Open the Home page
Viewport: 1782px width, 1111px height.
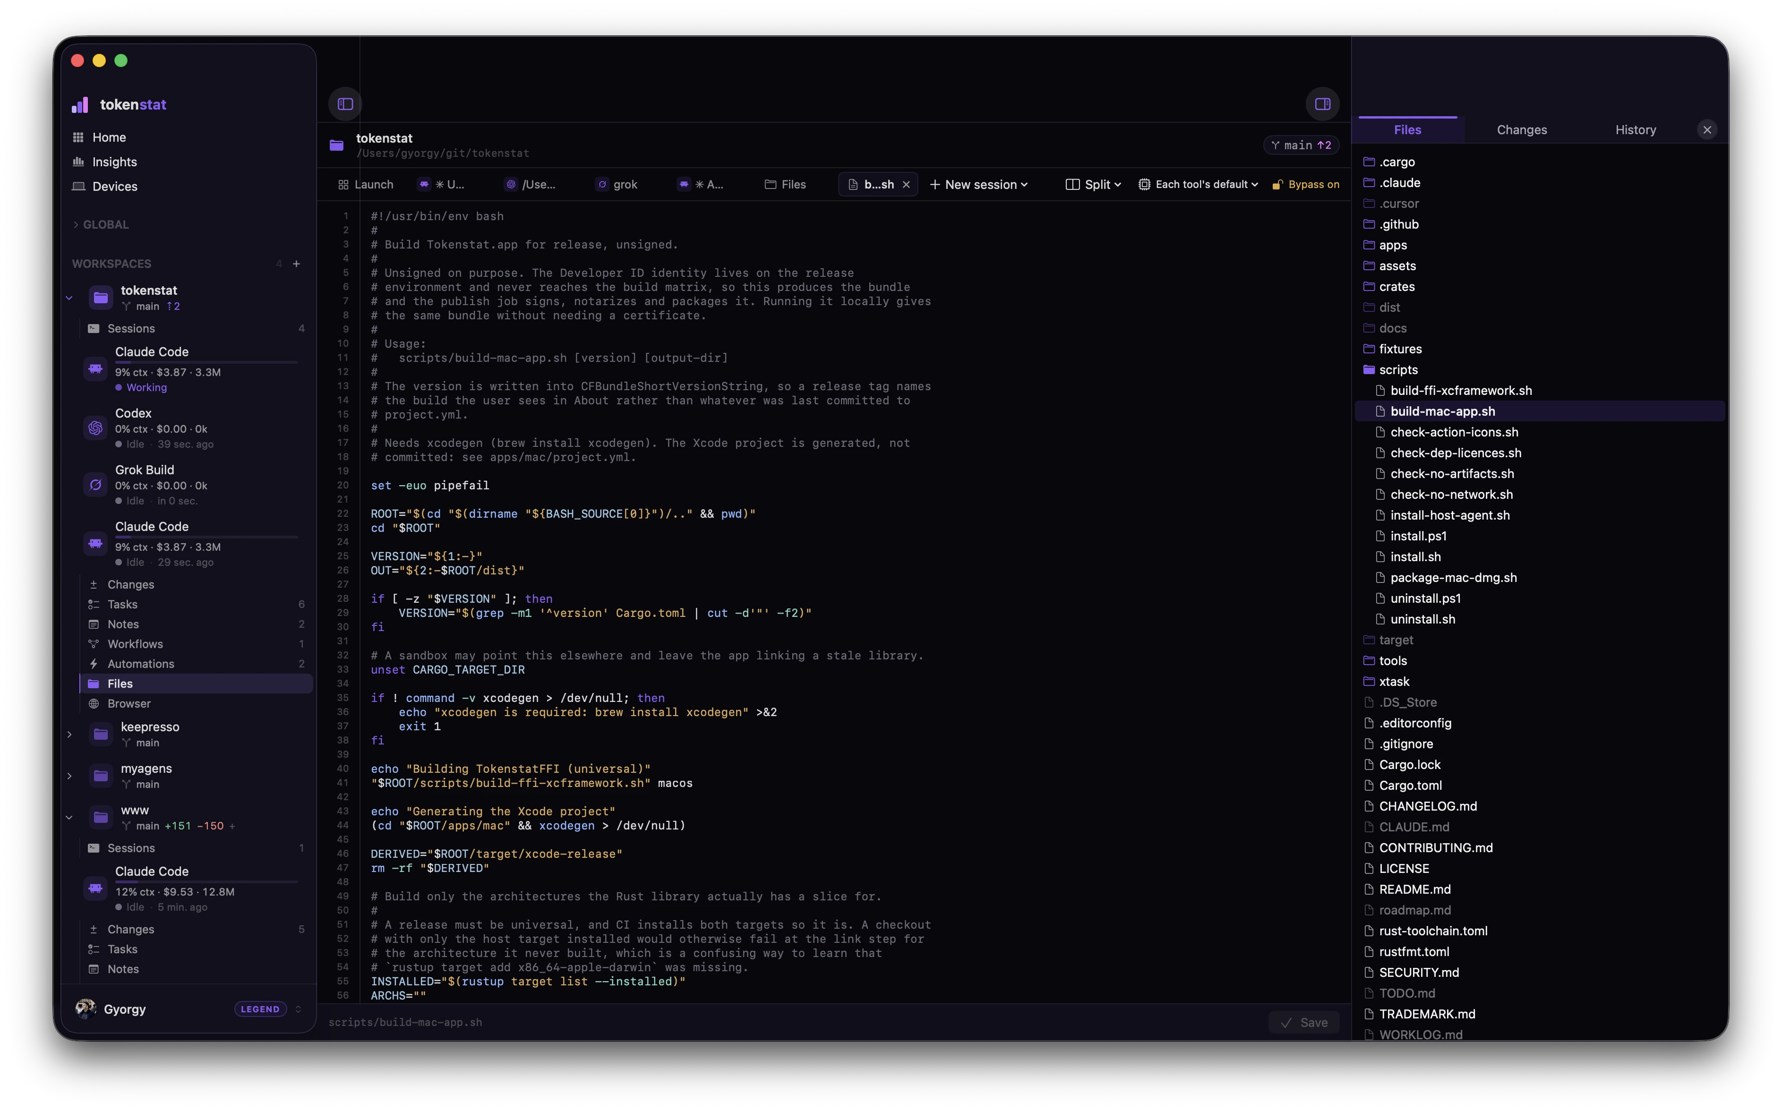coord(109,137)
